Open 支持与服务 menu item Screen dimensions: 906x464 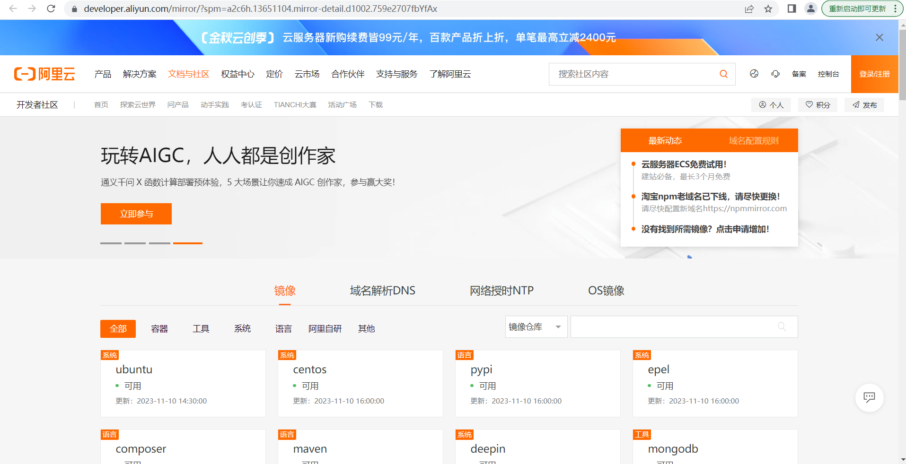point(396,74)
